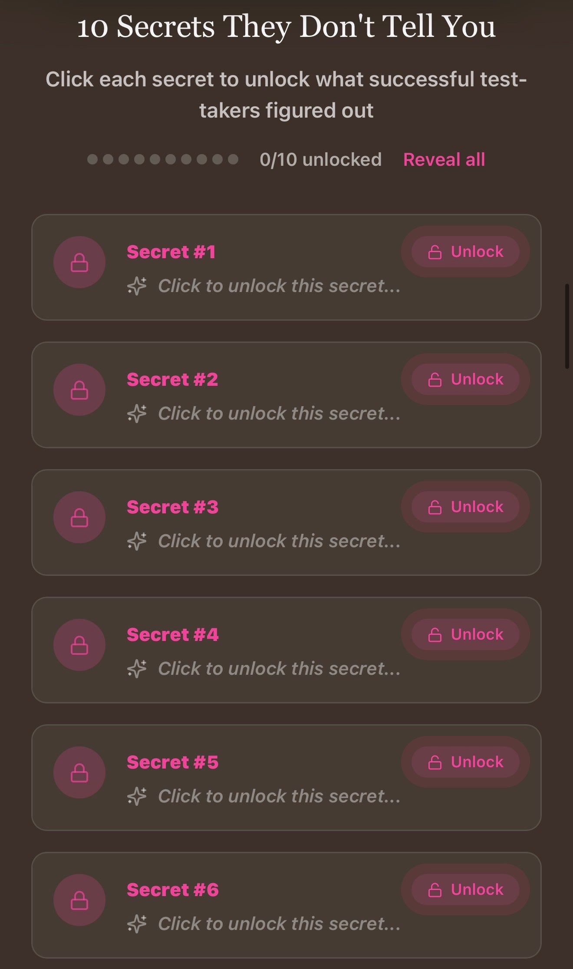Click the lock icon beside Secret #1

(79, 262)
